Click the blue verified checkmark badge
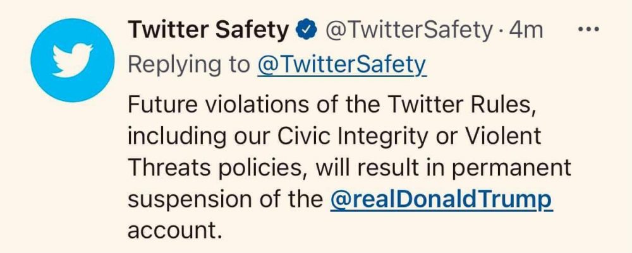The image size is (632, 253). coord(306,30)
